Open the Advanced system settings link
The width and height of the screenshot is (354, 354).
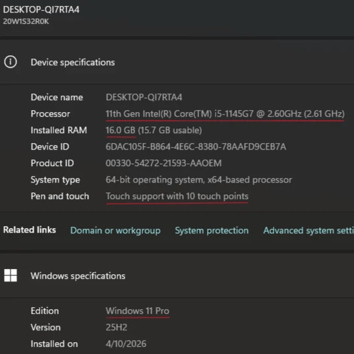(x=309, y=230)
